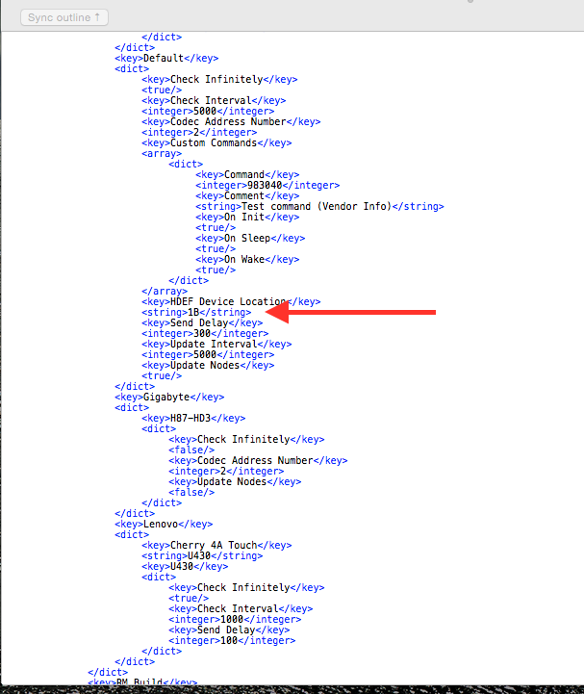
Task: Click the 'On Sleep' key line
Action: 250,238
